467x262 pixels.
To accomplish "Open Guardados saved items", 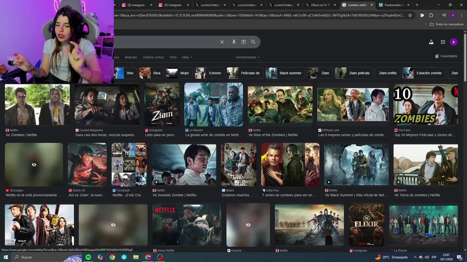I will coord(446,56).
